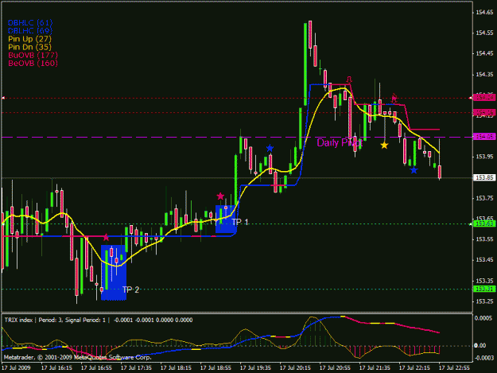
Task: Click the 17 Jul 22:55 time label
Action: (x=454, y=368)
